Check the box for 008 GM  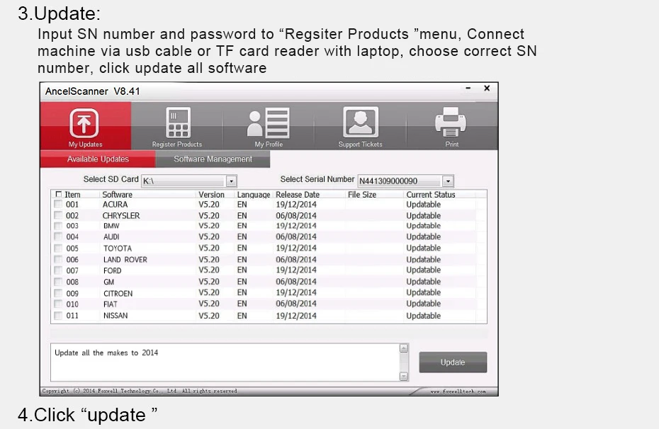click(x=58, y=282)
